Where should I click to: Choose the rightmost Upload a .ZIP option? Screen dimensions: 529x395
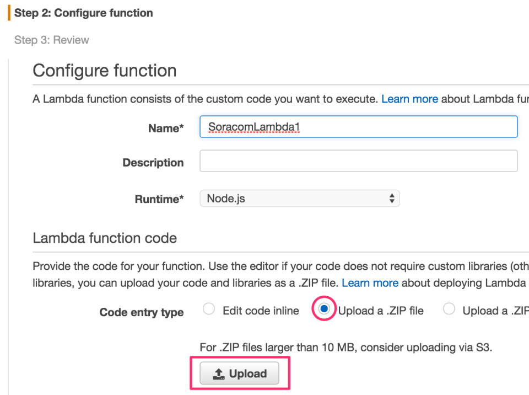449,309
